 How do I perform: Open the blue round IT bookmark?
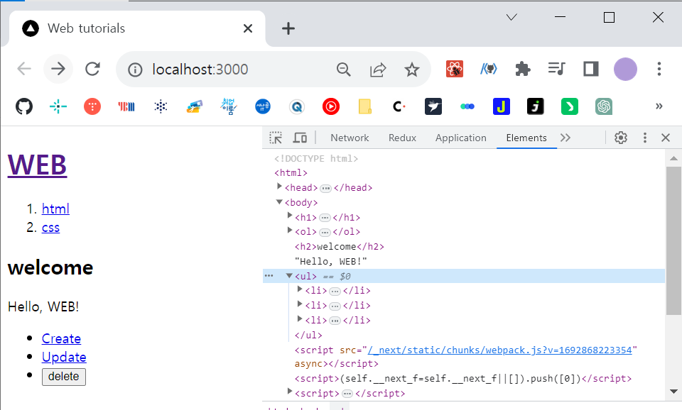pyautogui.click(x=263, y=106)
